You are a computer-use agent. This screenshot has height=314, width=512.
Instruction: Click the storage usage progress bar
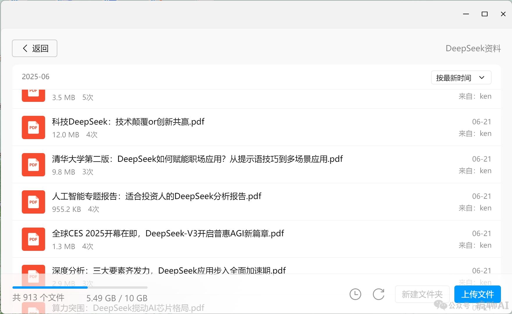click(80, 288)
